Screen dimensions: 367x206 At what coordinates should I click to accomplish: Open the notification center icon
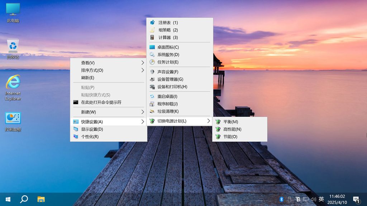click(x=356, y=200)
